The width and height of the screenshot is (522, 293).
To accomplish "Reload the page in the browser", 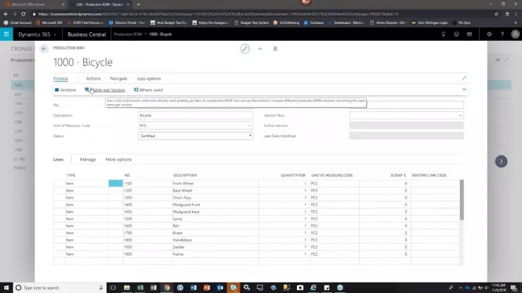I will pyautogui.click(x=23, y=14).
